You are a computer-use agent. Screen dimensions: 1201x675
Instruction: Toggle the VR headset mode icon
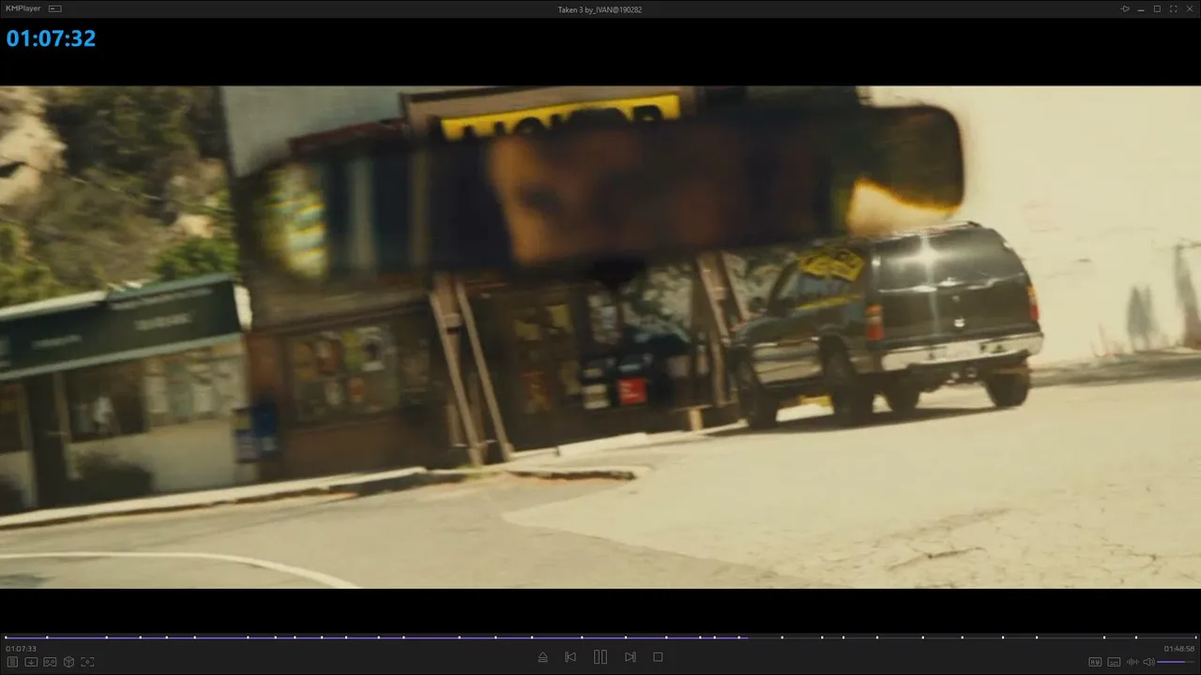click(50, 662)
